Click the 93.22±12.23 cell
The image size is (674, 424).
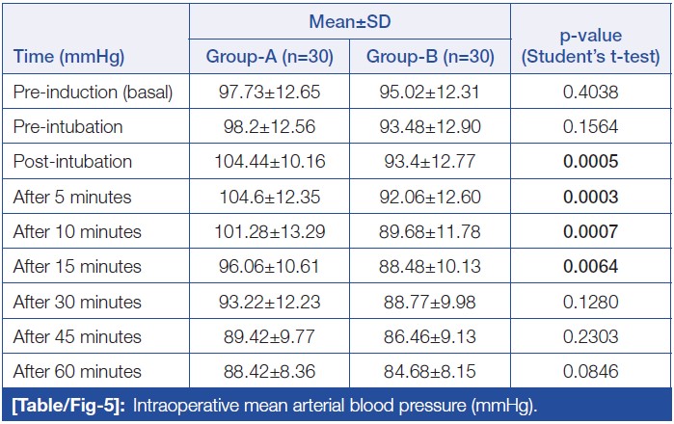pos(269,302)
